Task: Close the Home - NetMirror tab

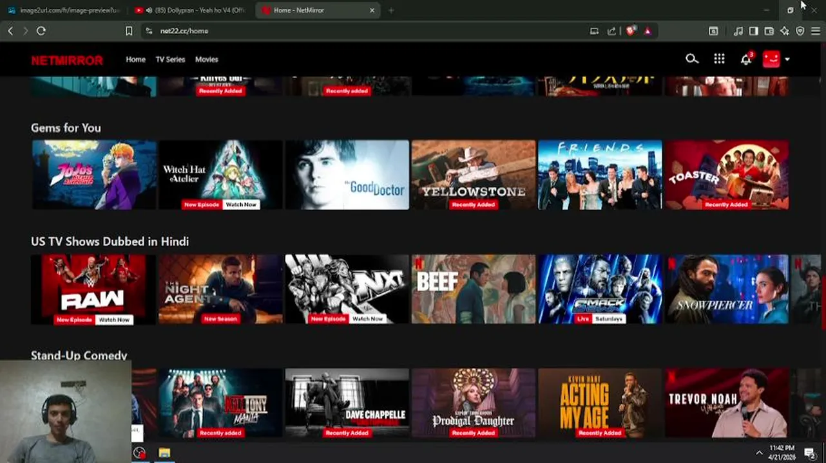Action: (372, 10)
